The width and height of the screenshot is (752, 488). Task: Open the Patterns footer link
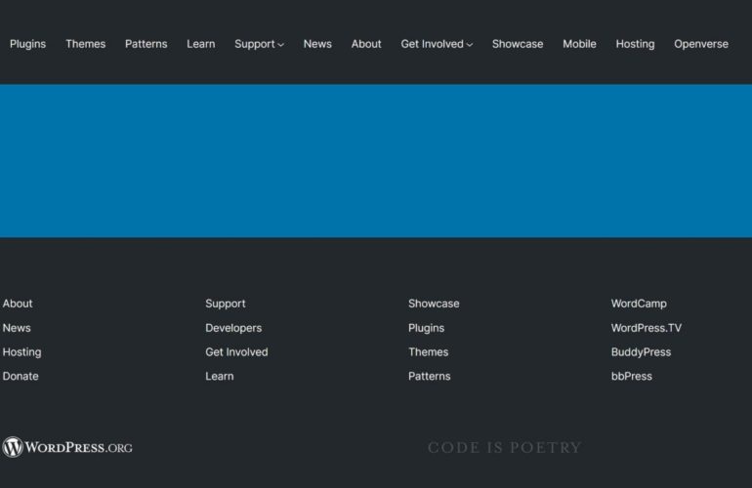[x=430, y=377]
